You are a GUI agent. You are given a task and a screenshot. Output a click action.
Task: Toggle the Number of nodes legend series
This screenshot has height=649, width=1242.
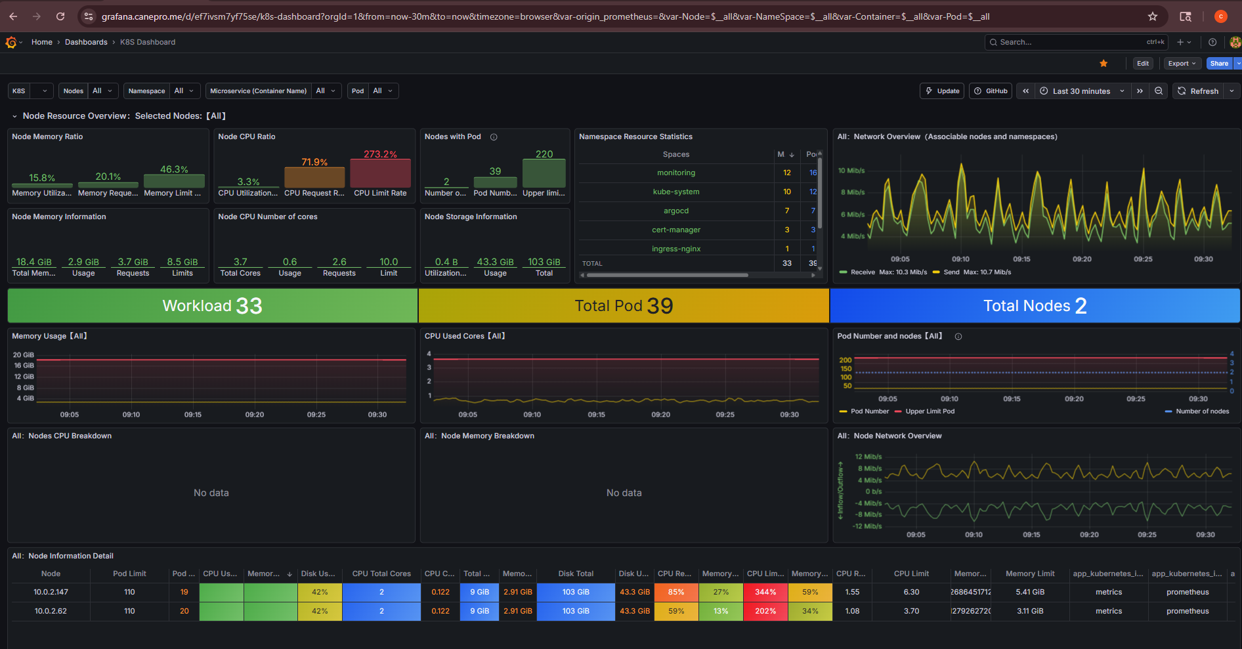pyautogui.click(x=1202, y=411)
